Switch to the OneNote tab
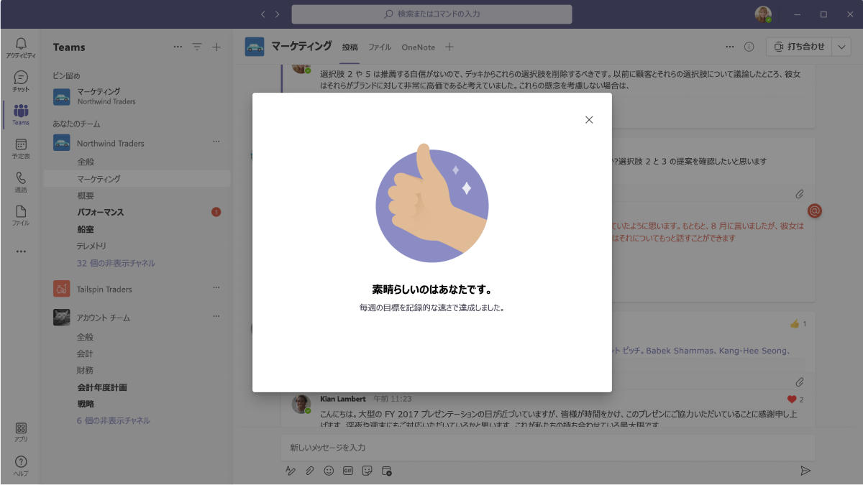Screen dimensions: 863x485 pyautogui.click(x=419, y=47)
